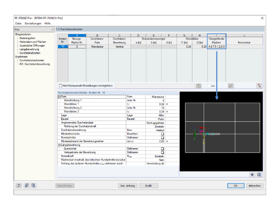Viewport: 279px width, 209px height.
Task: Click the min sr value 0.05
Action: [x=155, y=141]
